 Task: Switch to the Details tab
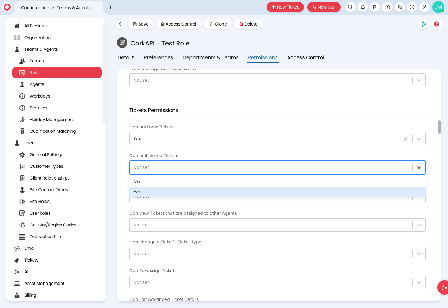[126, 57]
